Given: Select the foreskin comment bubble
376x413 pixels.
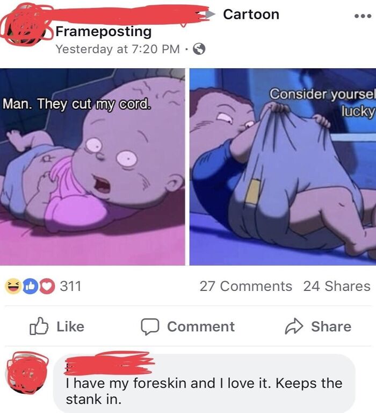Looking at the screenshot, I should [x=204, y=383].
